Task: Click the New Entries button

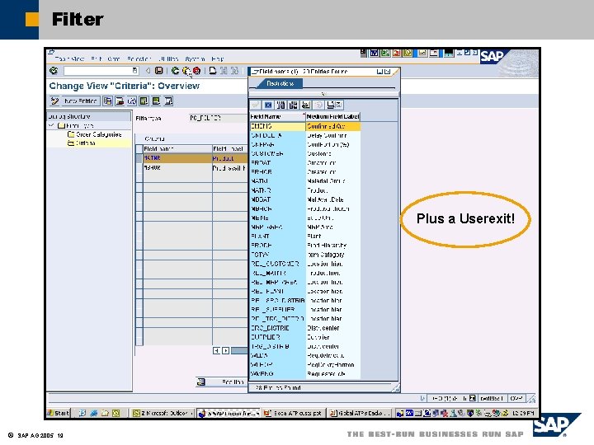Action: point(80,101)
